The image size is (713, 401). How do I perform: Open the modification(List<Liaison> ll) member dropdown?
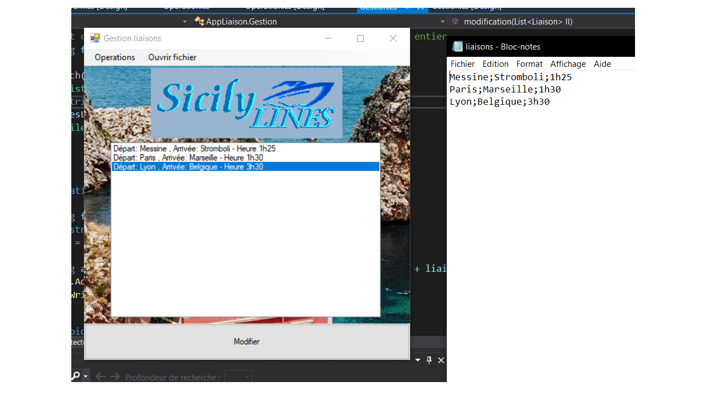pyautogui.click(x=542, y=21)
